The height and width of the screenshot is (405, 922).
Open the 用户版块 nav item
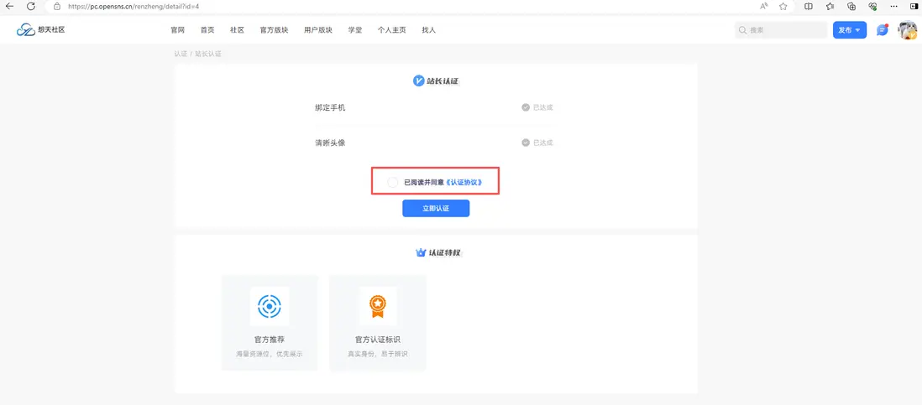(318, 30)
